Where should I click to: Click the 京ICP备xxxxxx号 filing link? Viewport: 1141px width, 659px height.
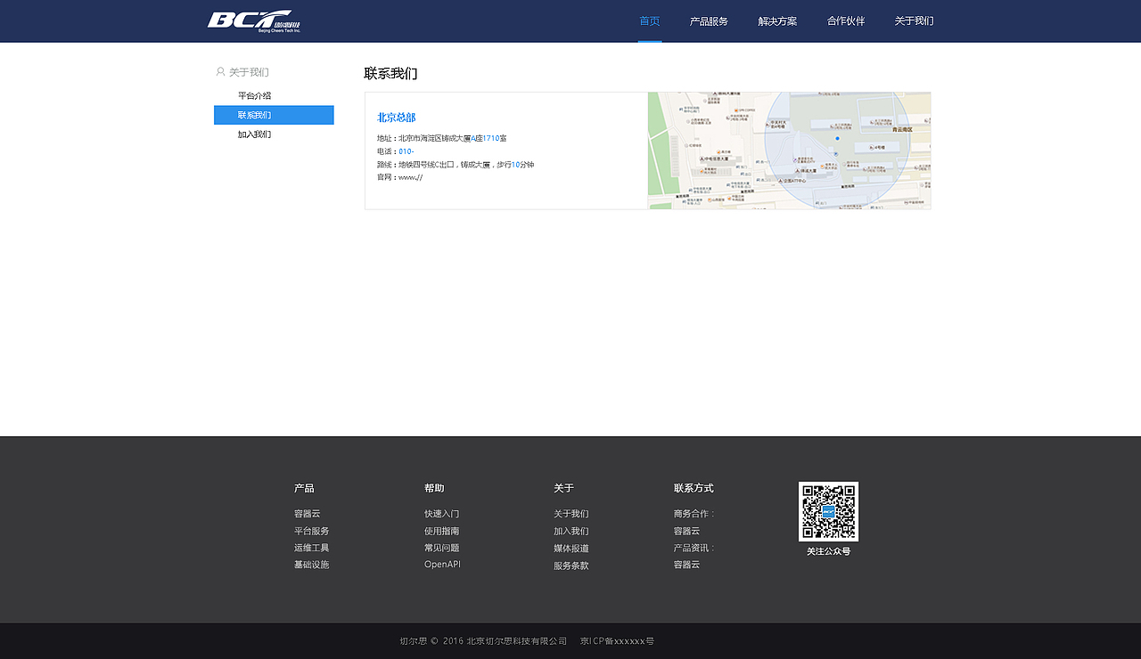pyautogui.click(x=617, y=640)
